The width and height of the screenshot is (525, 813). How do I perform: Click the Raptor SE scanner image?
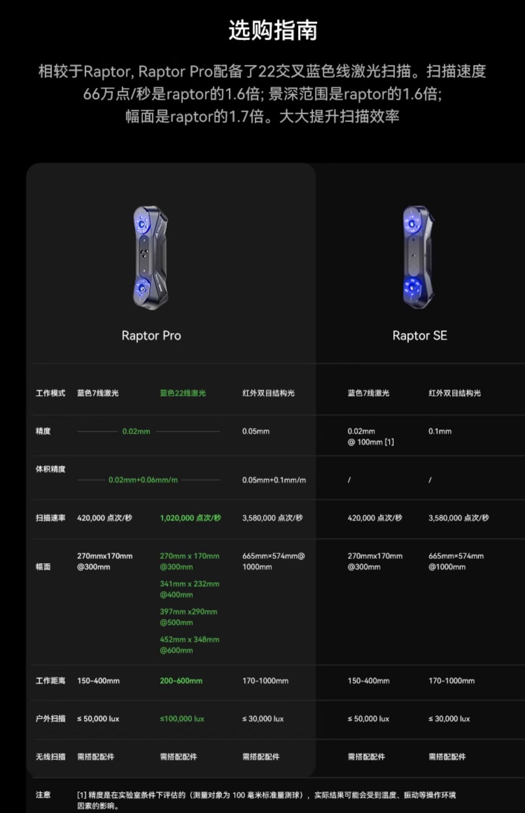click(419, 257)
